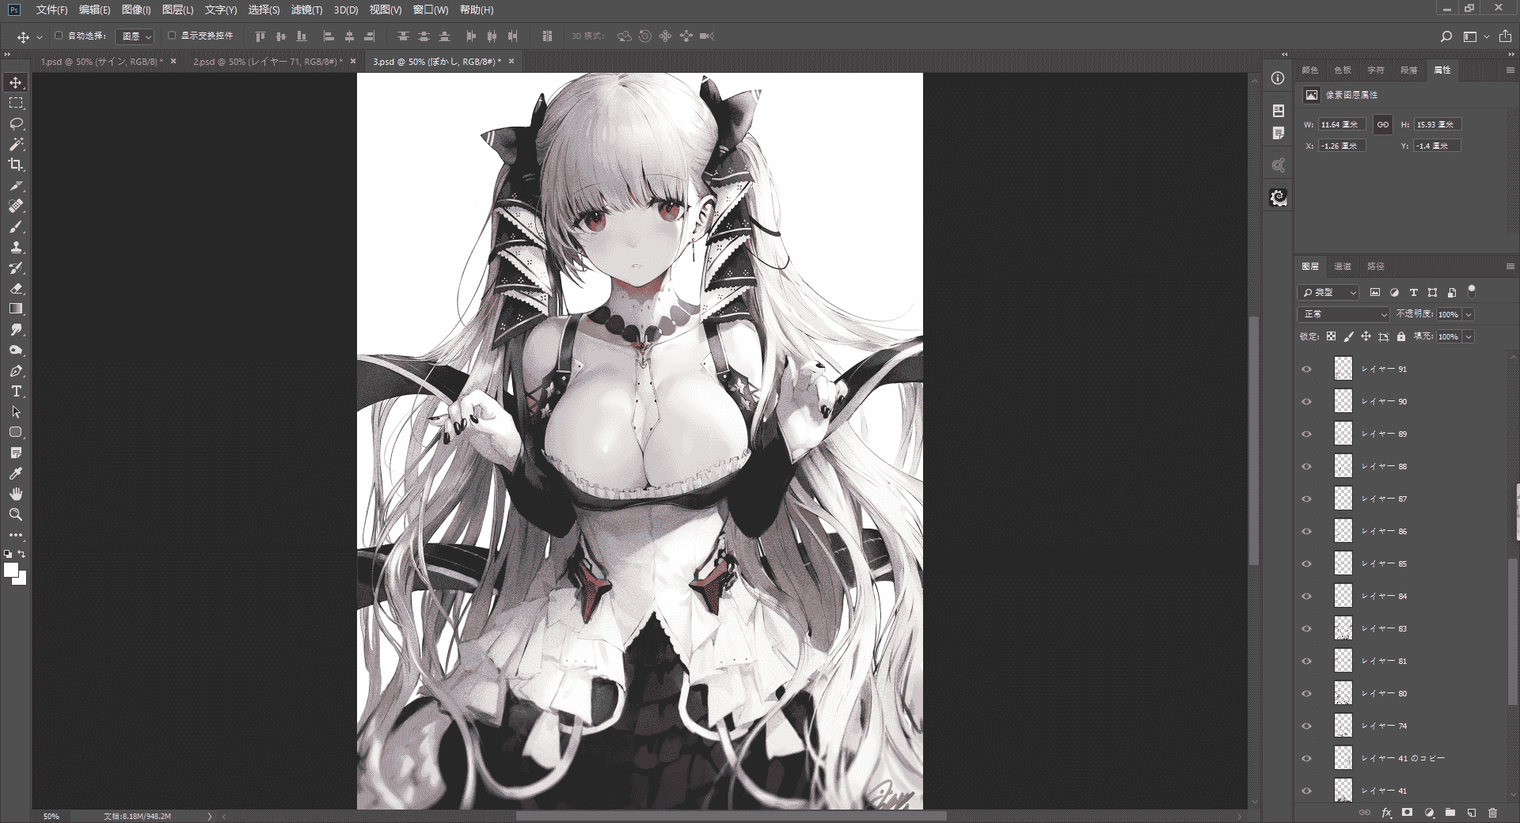Click the background color swatch
Screen dimensions: 1520x823
(21, 579)
